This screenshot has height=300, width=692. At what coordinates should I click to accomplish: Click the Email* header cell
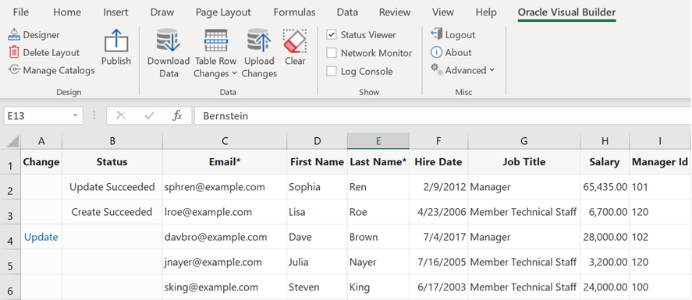225,161
